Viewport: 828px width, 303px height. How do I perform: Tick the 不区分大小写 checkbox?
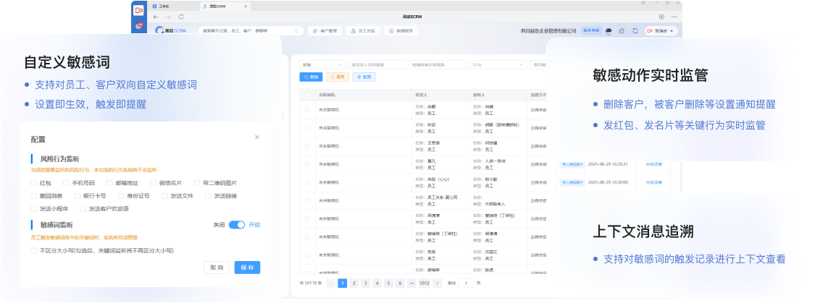coord(34,250)
